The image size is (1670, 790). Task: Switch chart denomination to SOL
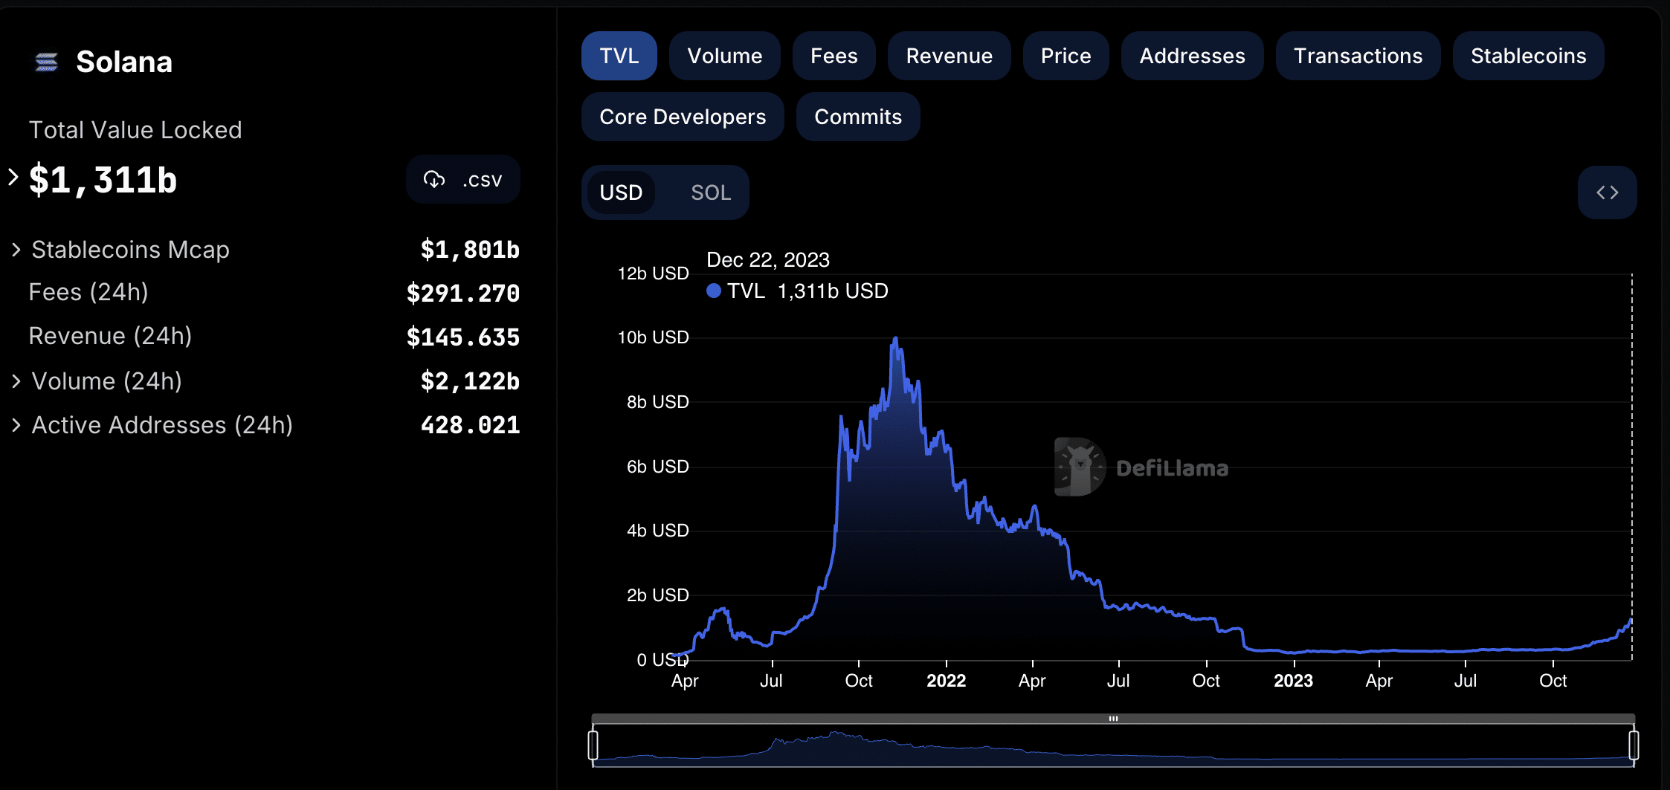(x=710, y=193)
